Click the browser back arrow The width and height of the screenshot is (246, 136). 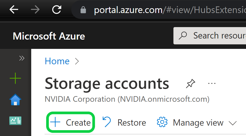(14, 10)
